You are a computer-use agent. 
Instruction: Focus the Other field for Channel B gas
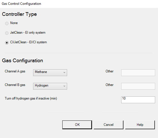coord(138,86)
